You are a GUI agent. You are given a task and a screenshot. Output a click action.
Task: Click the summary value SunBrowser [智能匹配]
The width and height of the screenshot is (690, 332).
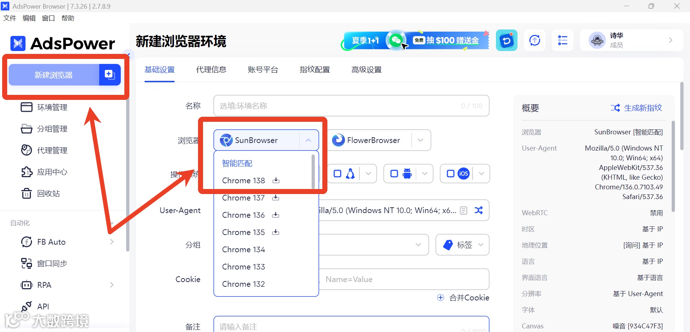pyautogui.click(x=629, y=132)
